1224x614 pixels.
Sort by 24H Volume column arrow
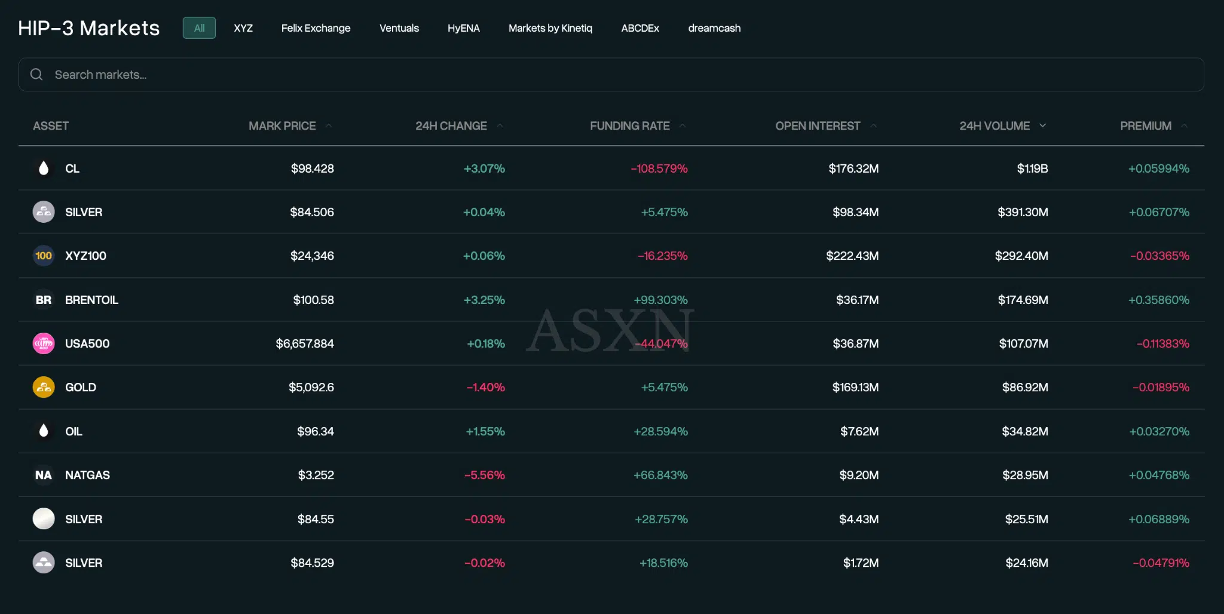(x=1043, y=126)
